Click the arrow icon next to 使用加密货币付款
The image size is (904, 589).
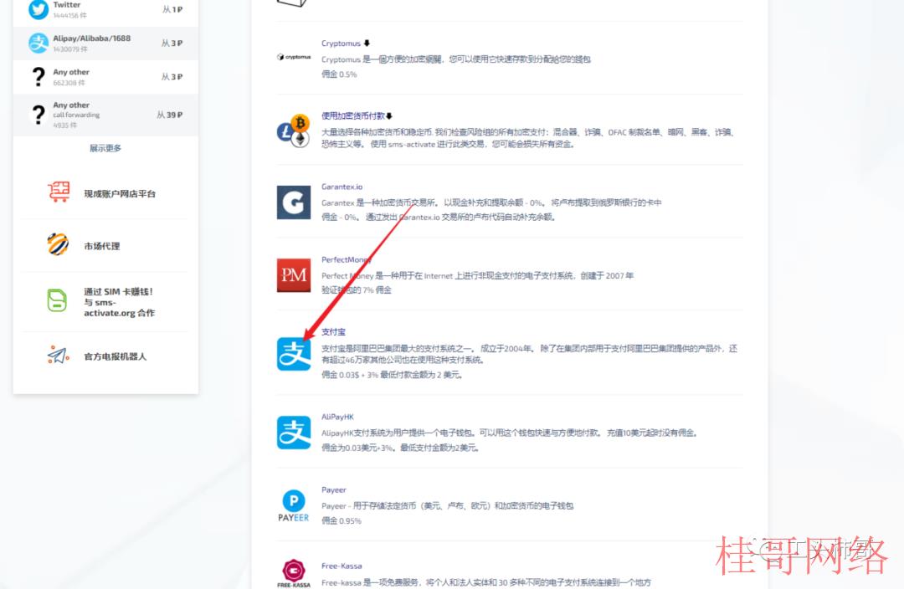pos(389,115)
